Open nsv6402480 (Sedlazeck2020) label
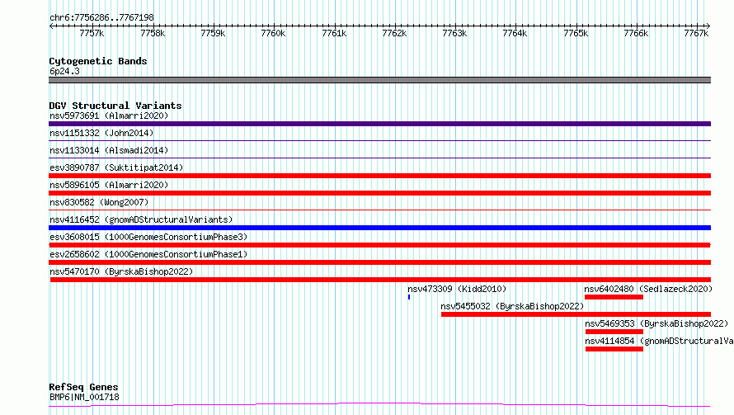The height and width of the screenshot is (415, 734). tap(648, 289)
